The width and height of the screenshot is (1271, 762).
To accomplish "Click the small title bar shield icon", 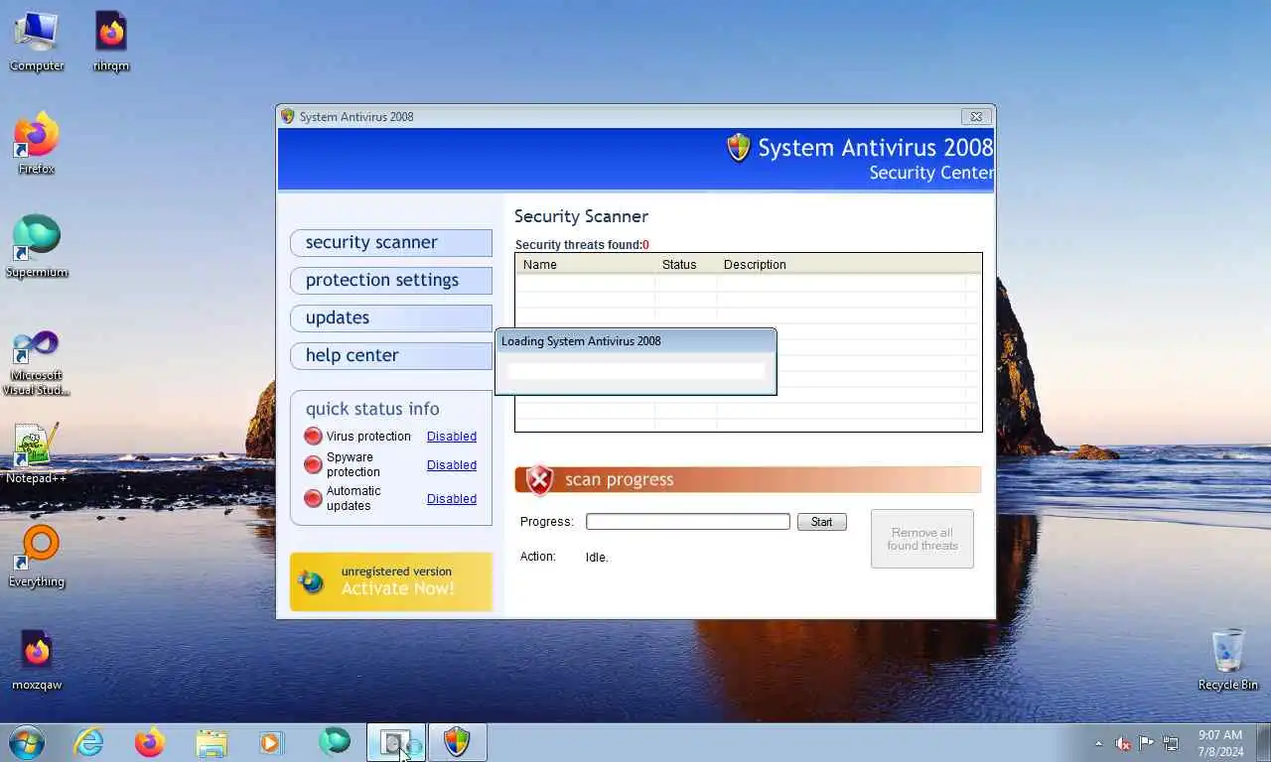I will [288, 116].
